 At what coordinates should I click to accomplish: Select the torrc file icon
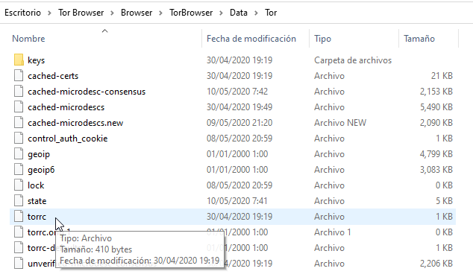tap(19, 217)
